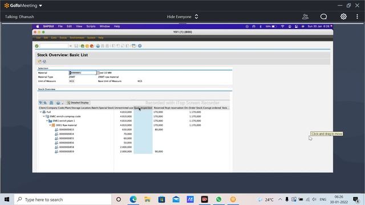Open Microsoft Store from the taskbar
The width and height of the screenshot is (365, 205).
click(161, 199)
